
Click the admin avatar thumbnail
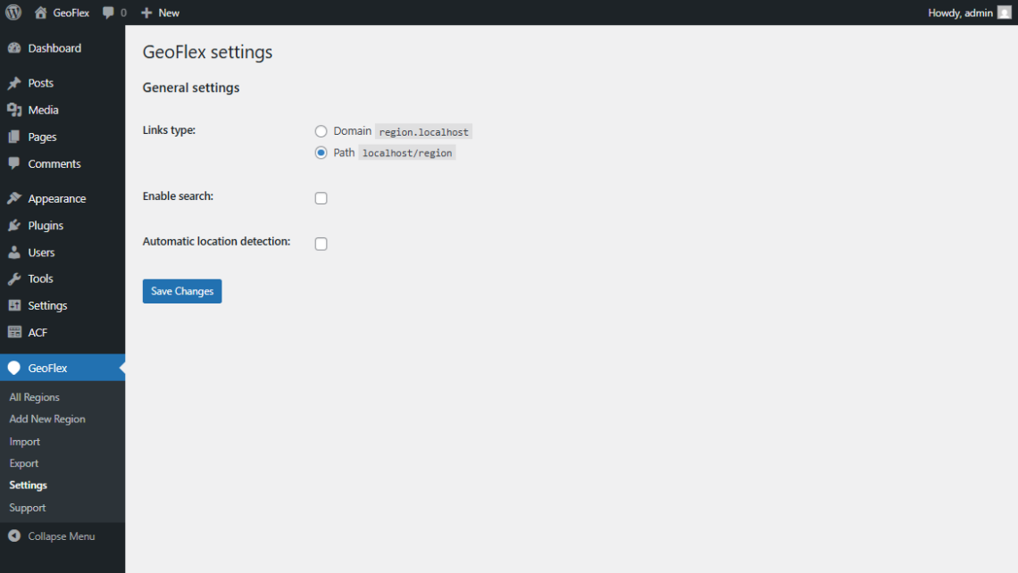point(1004,12)
